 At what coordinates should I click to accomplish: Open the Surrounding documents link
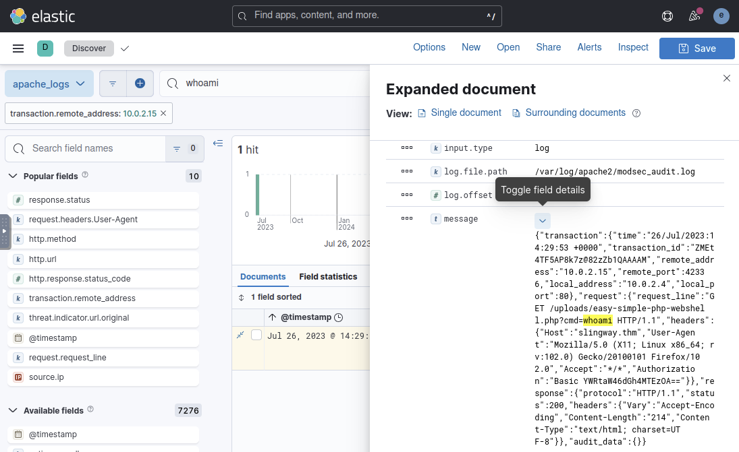click(575, 113)
